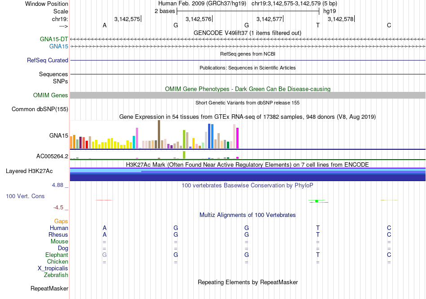Click the RefSeq genes from NCBI title
The image size is (426, 299).
(x=248, y=54)
